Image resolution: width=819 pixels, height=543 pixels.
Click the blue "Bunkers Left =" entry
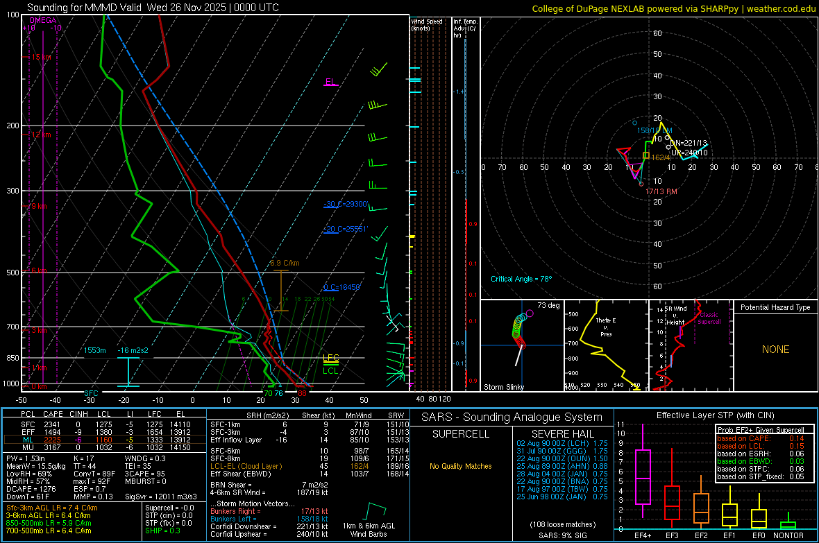233,519
